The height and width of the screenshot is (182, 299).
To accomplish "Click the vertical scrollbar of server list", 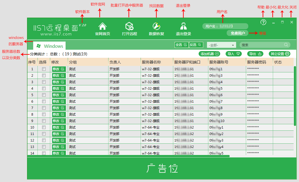I will pyautogui.click(x=295, y=96).
